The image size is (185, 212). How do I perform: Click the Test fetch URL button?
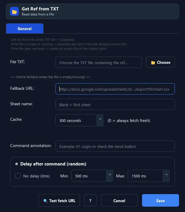tap(59, 200)
